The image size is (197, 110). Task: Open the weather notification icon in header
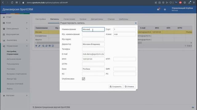[158, 9]
